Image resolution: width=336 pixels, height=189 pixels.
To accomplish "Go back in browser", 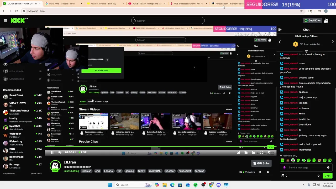I will (x=4, y=11).
